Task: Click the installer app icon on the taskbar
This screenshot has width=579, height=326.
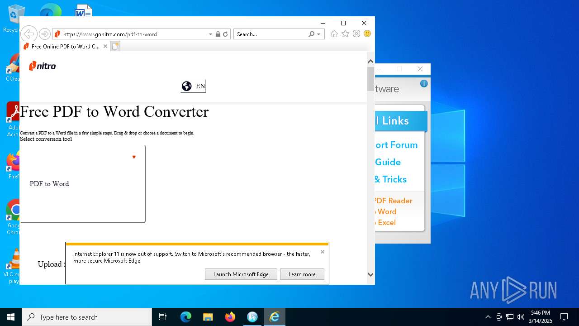Action: (x=252, y=317)
